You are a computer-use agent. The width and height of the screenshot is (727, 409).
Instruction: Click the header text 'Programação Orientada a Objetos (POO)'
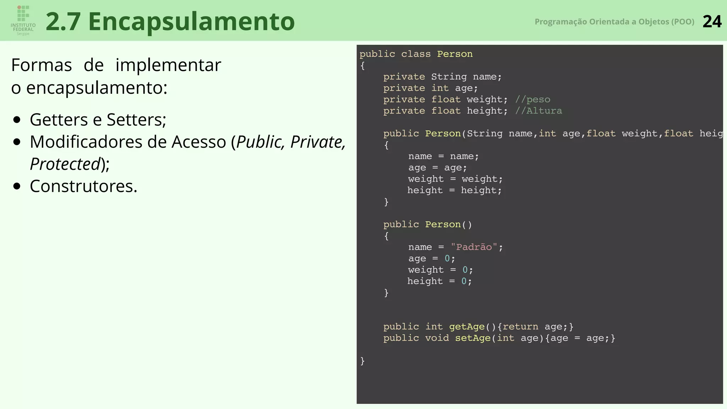pos(614,22)
